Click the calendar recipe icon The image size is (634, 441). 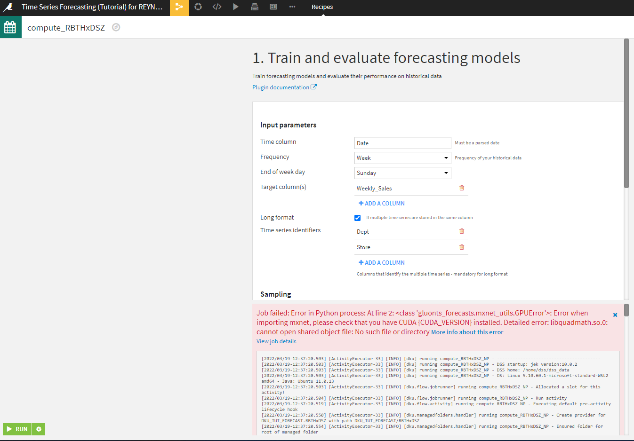(x=10, y=27)
